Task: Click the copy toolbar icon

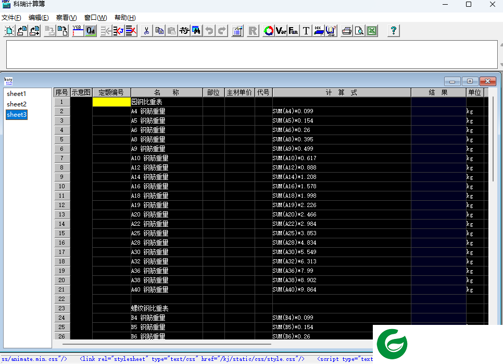Action: click(159, 31)
